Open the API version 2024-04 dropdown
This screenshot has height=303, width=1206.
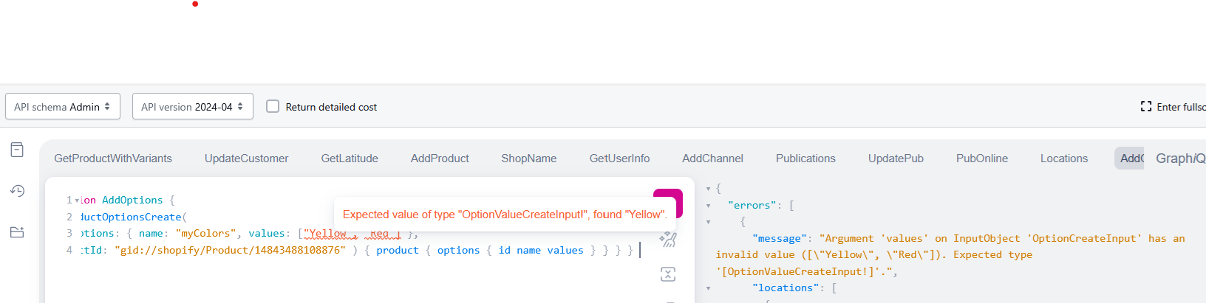[x=192, y=107]
